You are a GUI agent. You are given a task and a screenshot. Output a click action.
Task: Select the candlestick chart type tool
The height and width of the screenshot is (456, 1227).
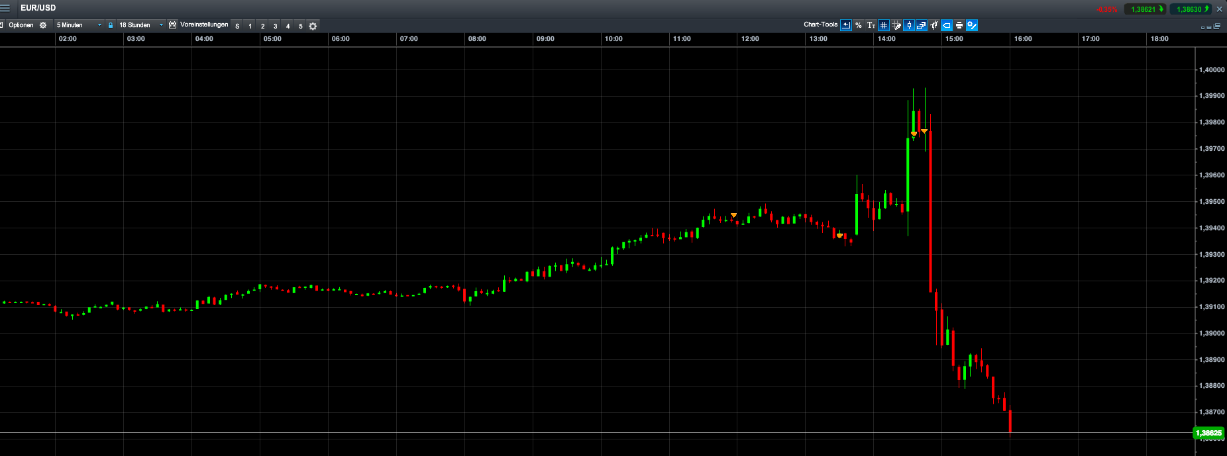[x=909, y=25]
